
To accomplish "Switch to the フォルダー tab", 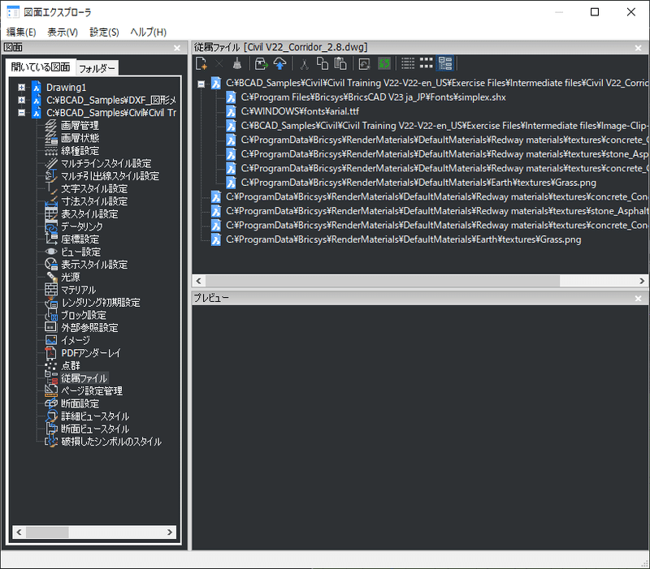I will (x=97, y=68).
